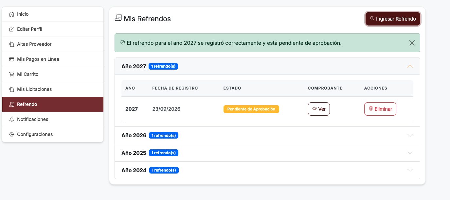The width and height of the screenshot is (450, 200).
Task: Delete the 2027 refrendo with Eliminar
Action: coord(380,109)
